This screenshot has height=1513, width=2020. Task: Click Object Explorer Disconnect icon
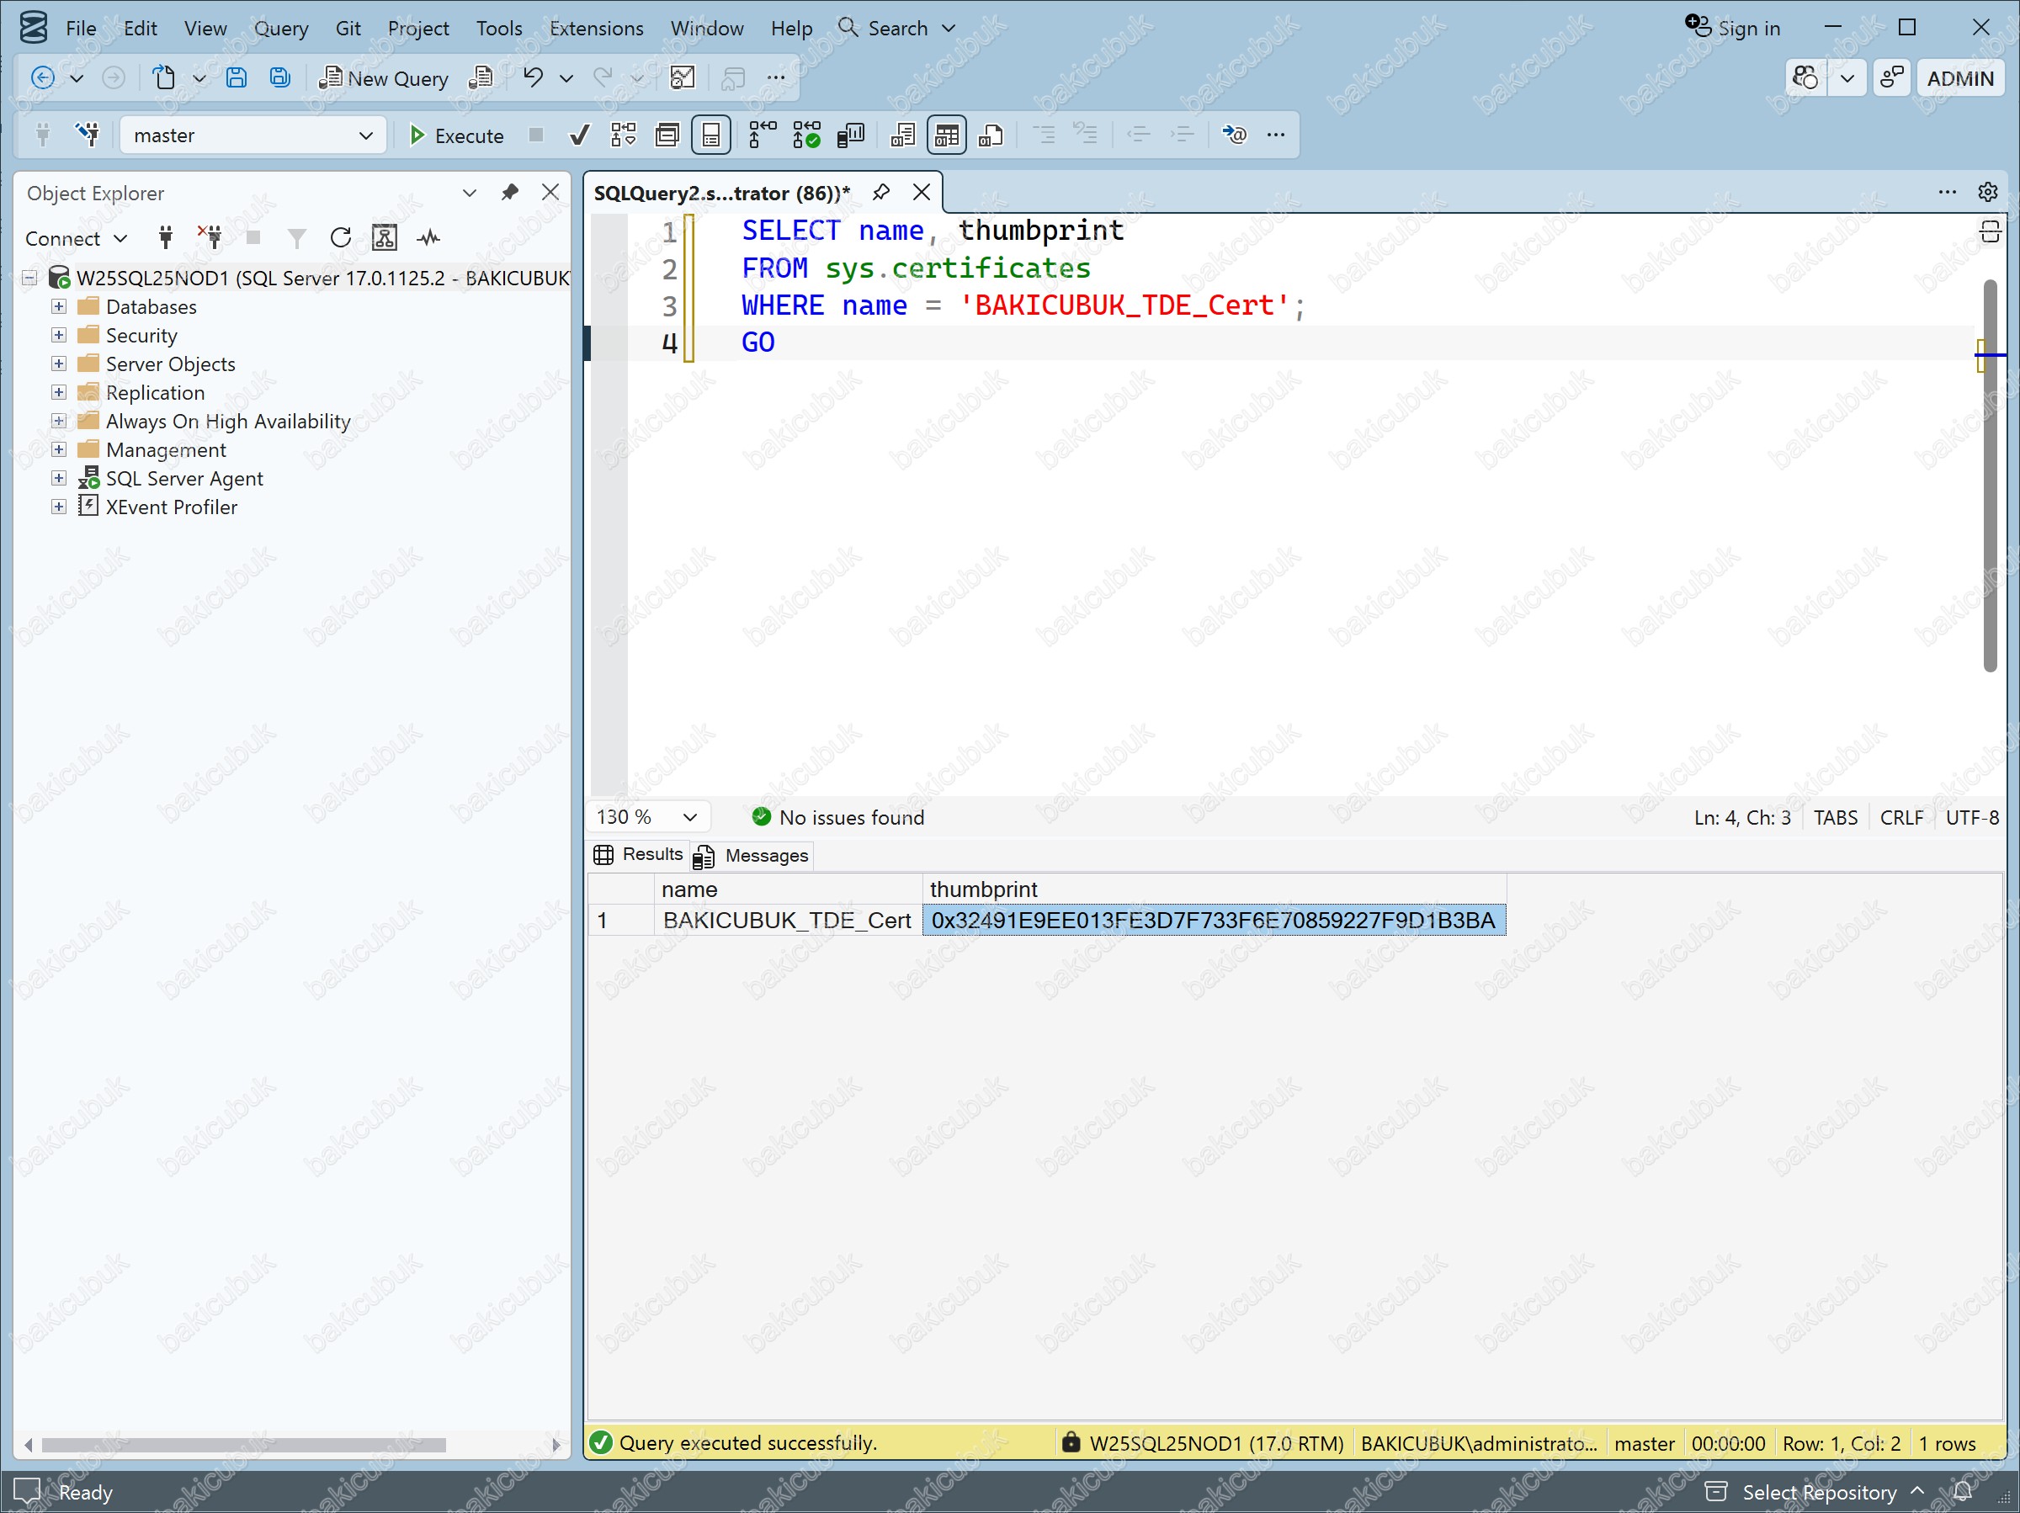tap(210, 238)
